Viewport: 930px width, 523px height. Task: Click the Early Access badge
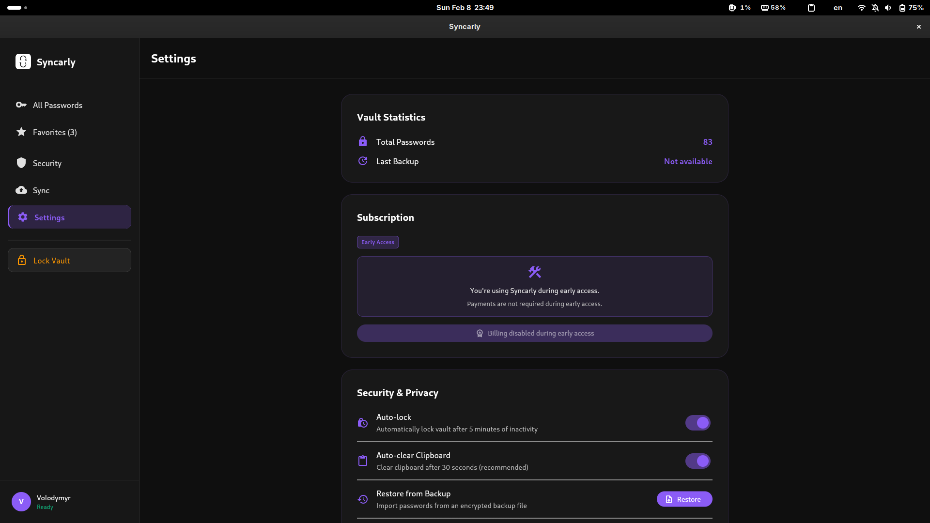pos(377,242)
